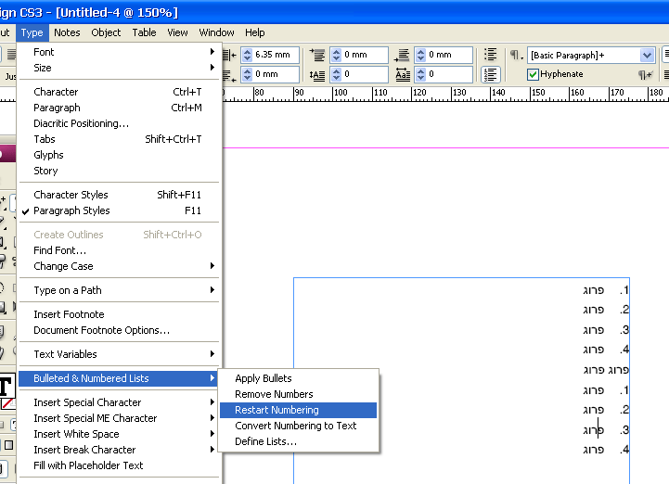The width and height of the screenshot is (669, 484).
Task: Open Define Lists dialog
Action: (298, 441)
